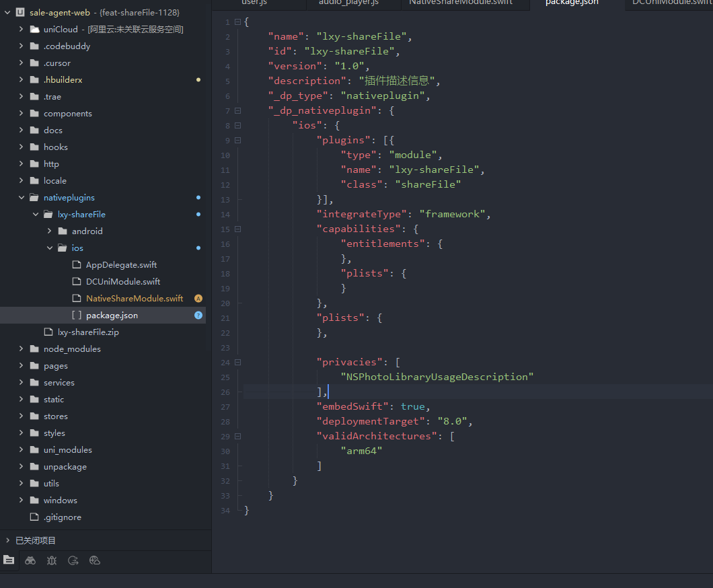Switch to the audio_player.js tab
The width and height of the screenshot is (713, 588).
pos(348,3)
